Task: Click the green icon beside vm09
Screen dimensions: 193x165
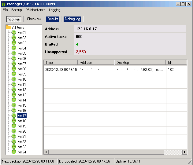Action: (x=14, y=74)
